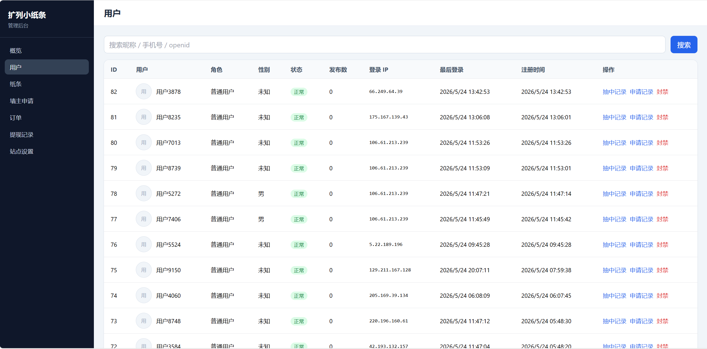Click 登录 IP column header
Screen dimensions: 707x349
click(x=379, y=70)
